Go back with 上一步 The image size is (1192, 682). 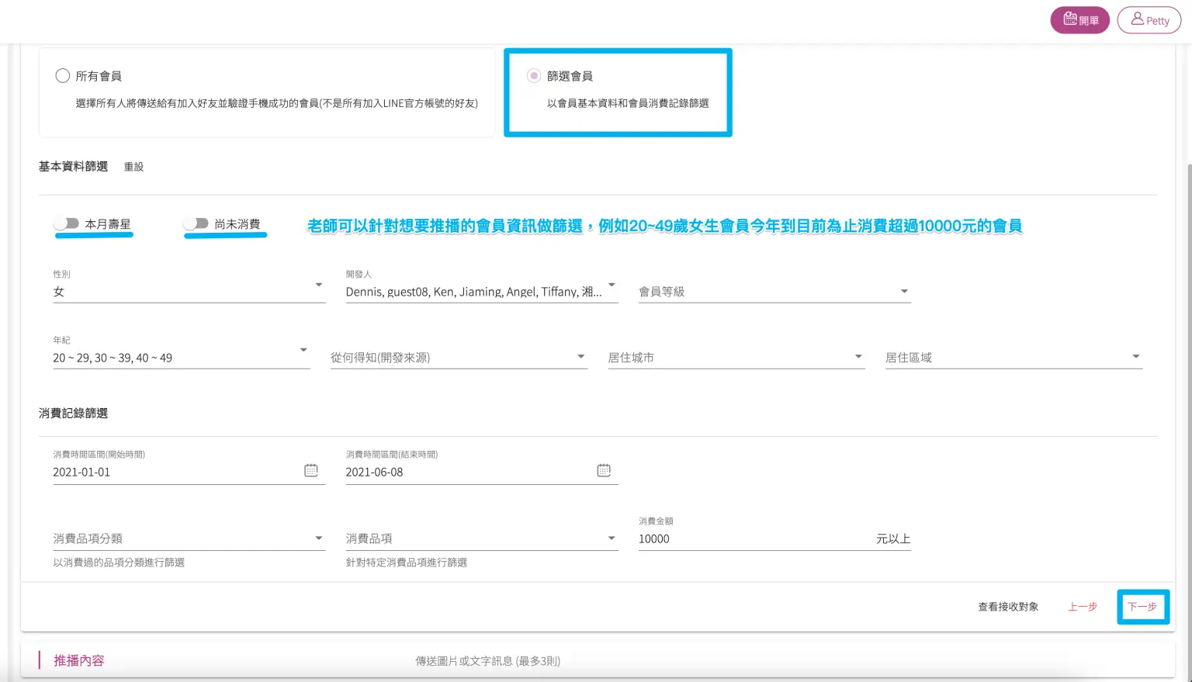pyautogui.click(x=1082, y=607)
